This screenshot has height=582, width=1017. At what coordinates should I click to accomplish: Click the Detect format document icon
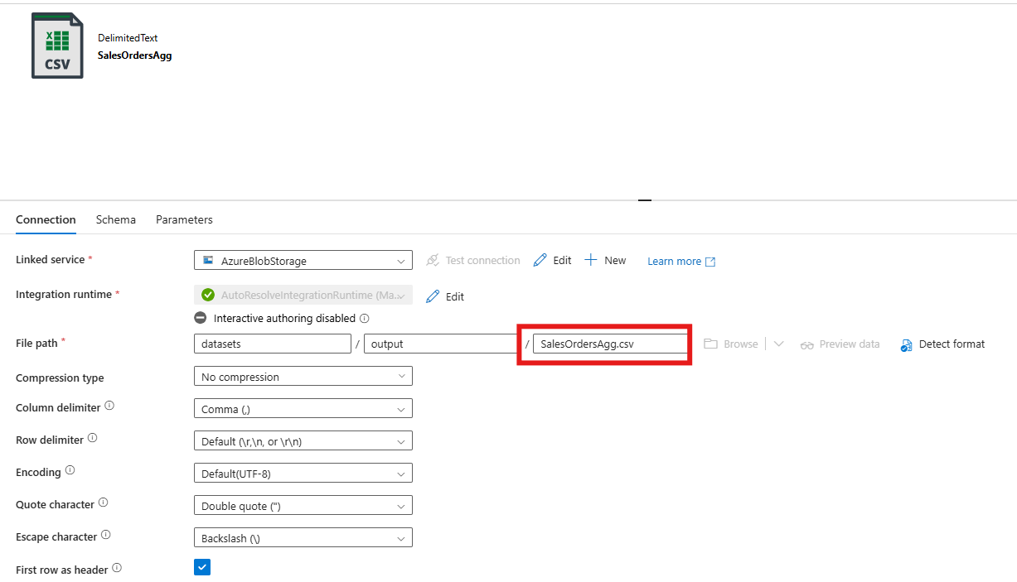[906, 344]
